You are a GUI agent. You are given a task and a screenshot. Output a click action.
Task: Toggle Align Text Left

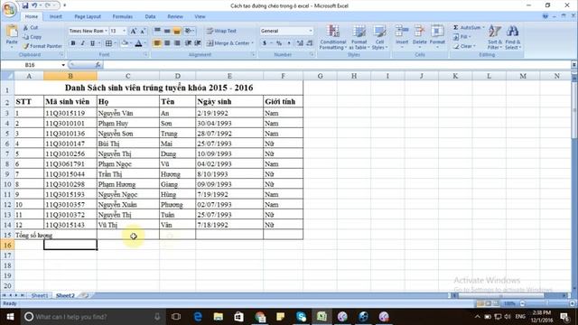[157, 43]
